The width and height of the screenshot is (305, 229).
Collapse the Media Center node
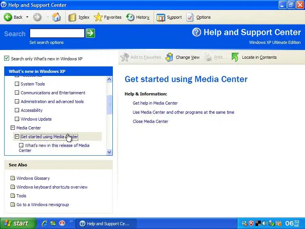pyautogui.click(x=13, y=127)
